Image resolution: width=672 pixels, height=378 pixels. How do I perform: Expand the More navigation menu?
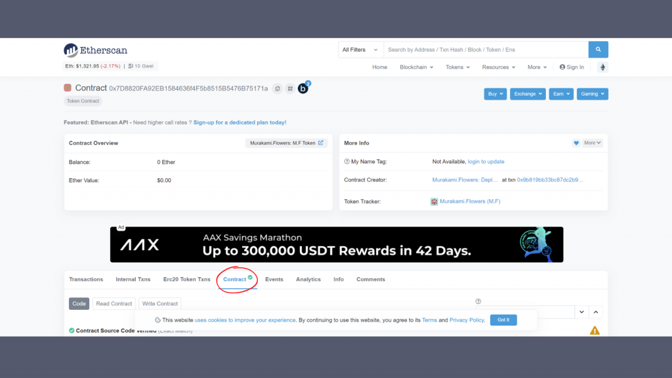537,67
